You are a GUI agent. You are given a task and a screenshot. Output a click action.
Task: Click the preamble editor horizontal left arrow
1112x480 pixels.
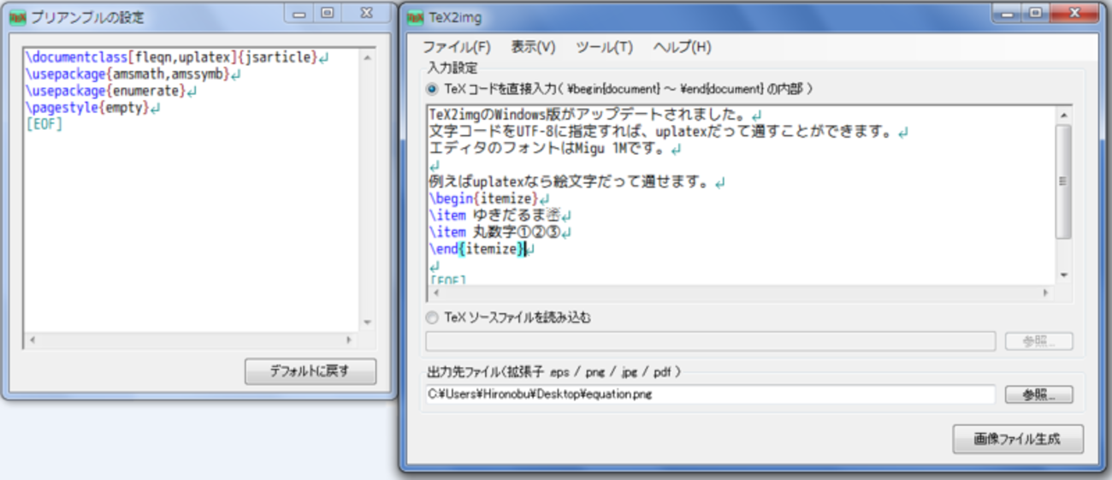(32, 340)
